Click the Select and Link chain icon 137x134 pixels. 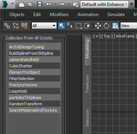click(7, 26)
